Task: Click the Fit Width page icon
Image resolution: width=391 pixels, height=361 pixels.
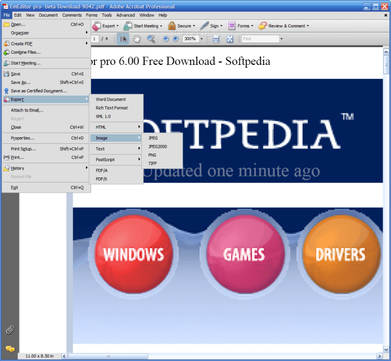Action: coord(216,39)
